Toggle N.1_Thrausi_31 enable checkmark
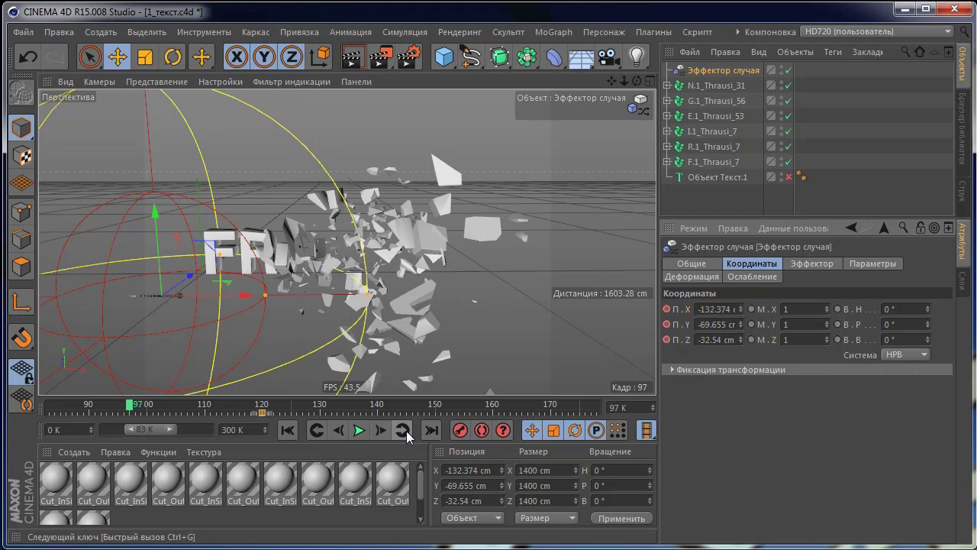This screenshot has width=977, height=550. (788, 86)
